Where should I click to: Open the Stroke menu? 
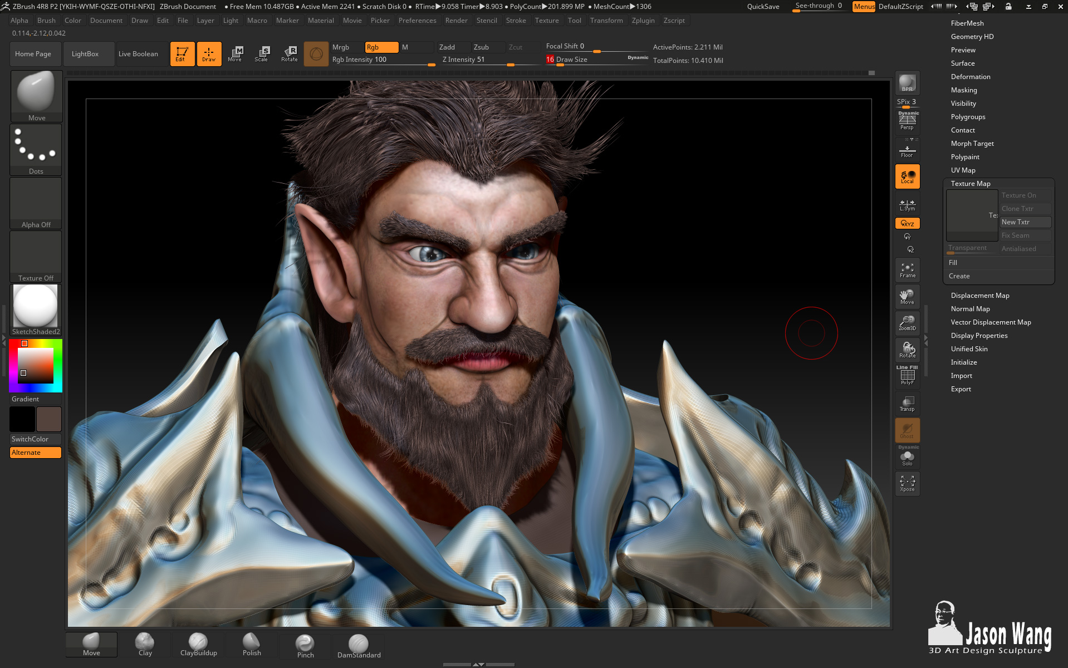(516, 21)
